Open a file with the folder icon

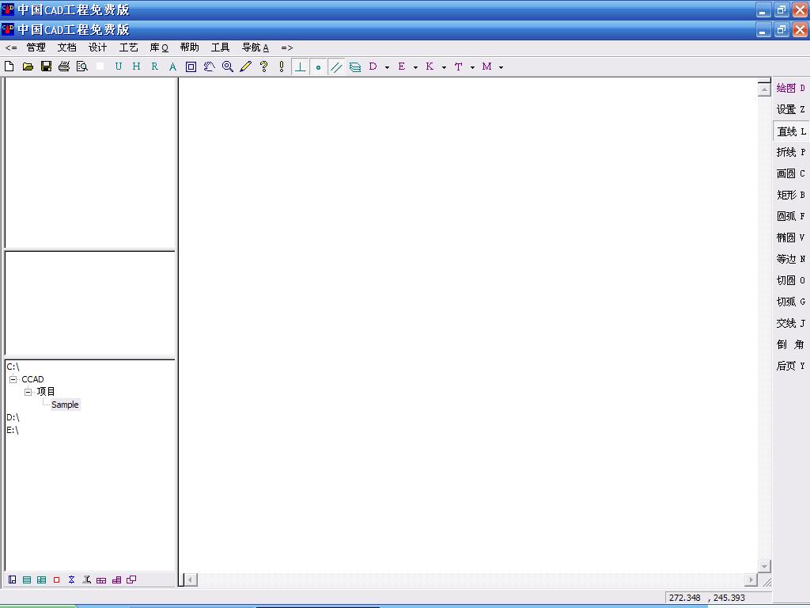pos(28,66)
